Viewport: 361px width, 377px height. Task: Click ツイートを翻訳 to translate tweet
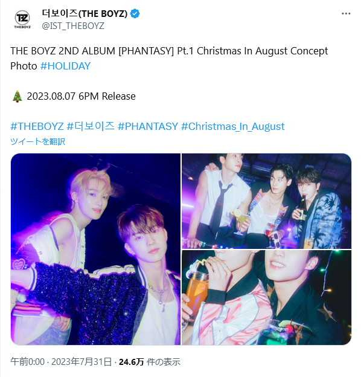[37, 141]
